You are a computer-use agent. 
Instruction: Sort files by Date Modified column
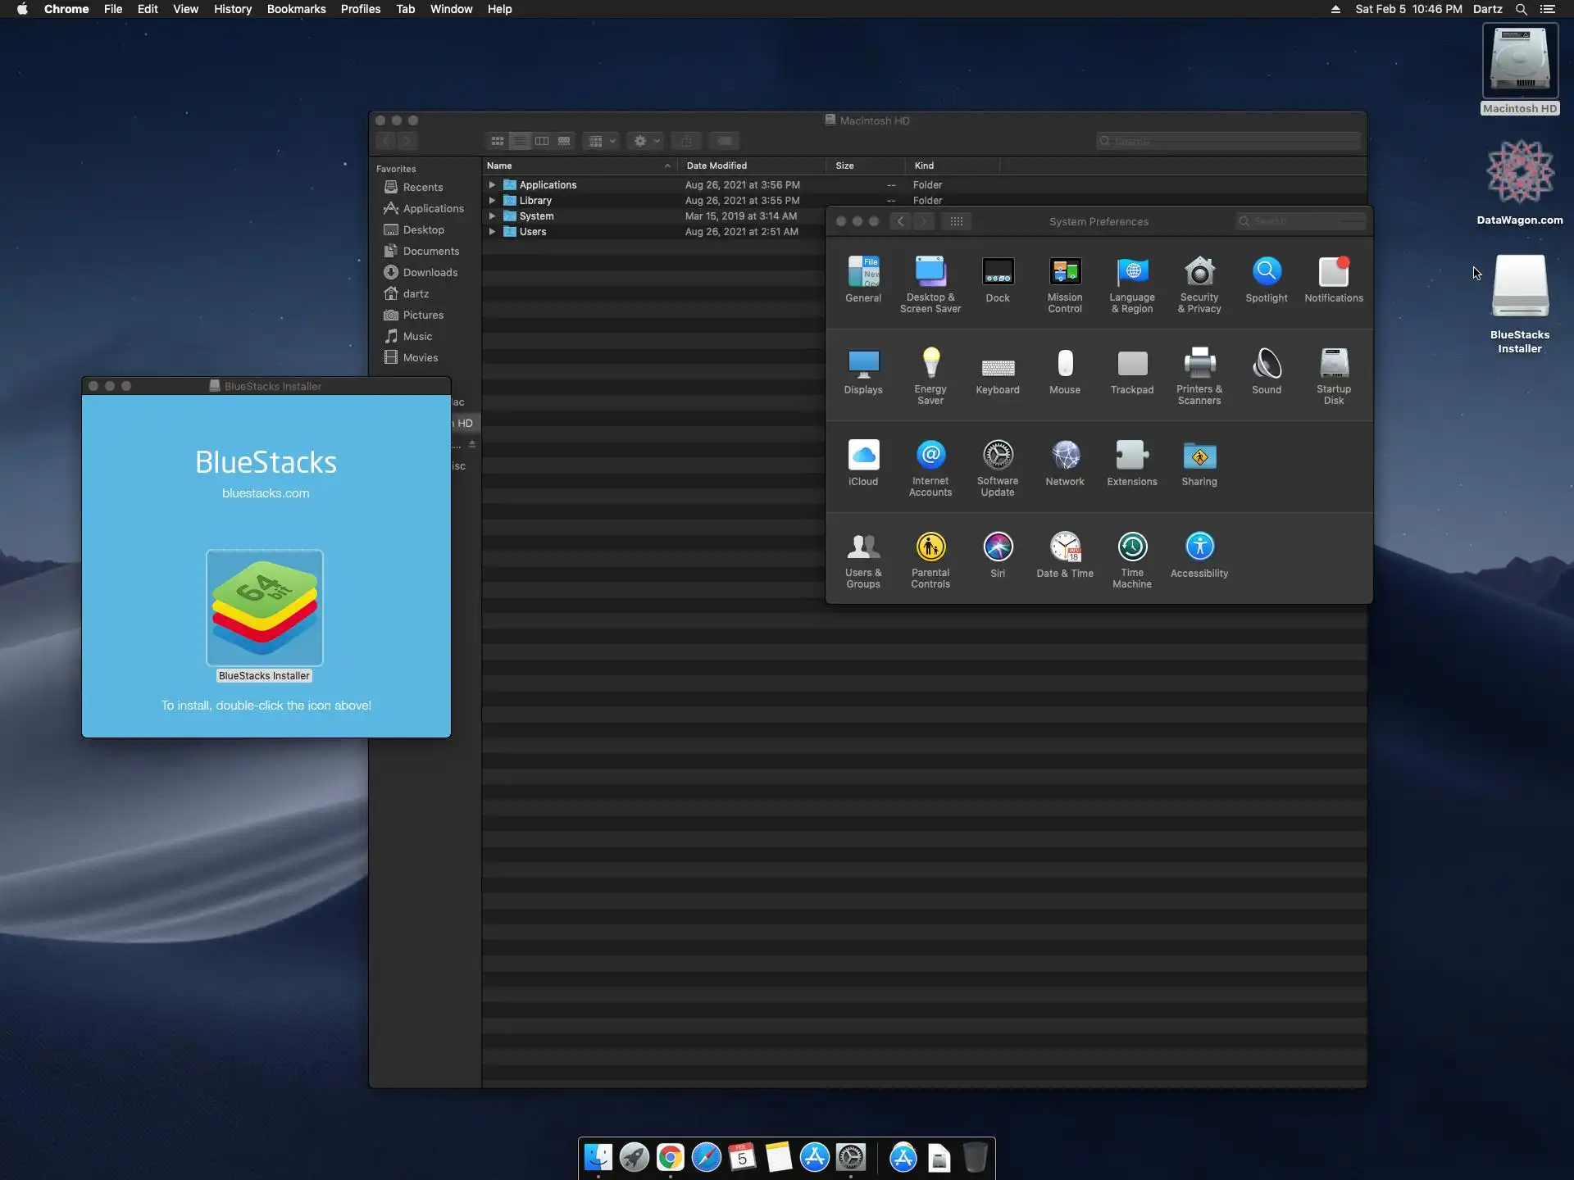coord(716,166)
